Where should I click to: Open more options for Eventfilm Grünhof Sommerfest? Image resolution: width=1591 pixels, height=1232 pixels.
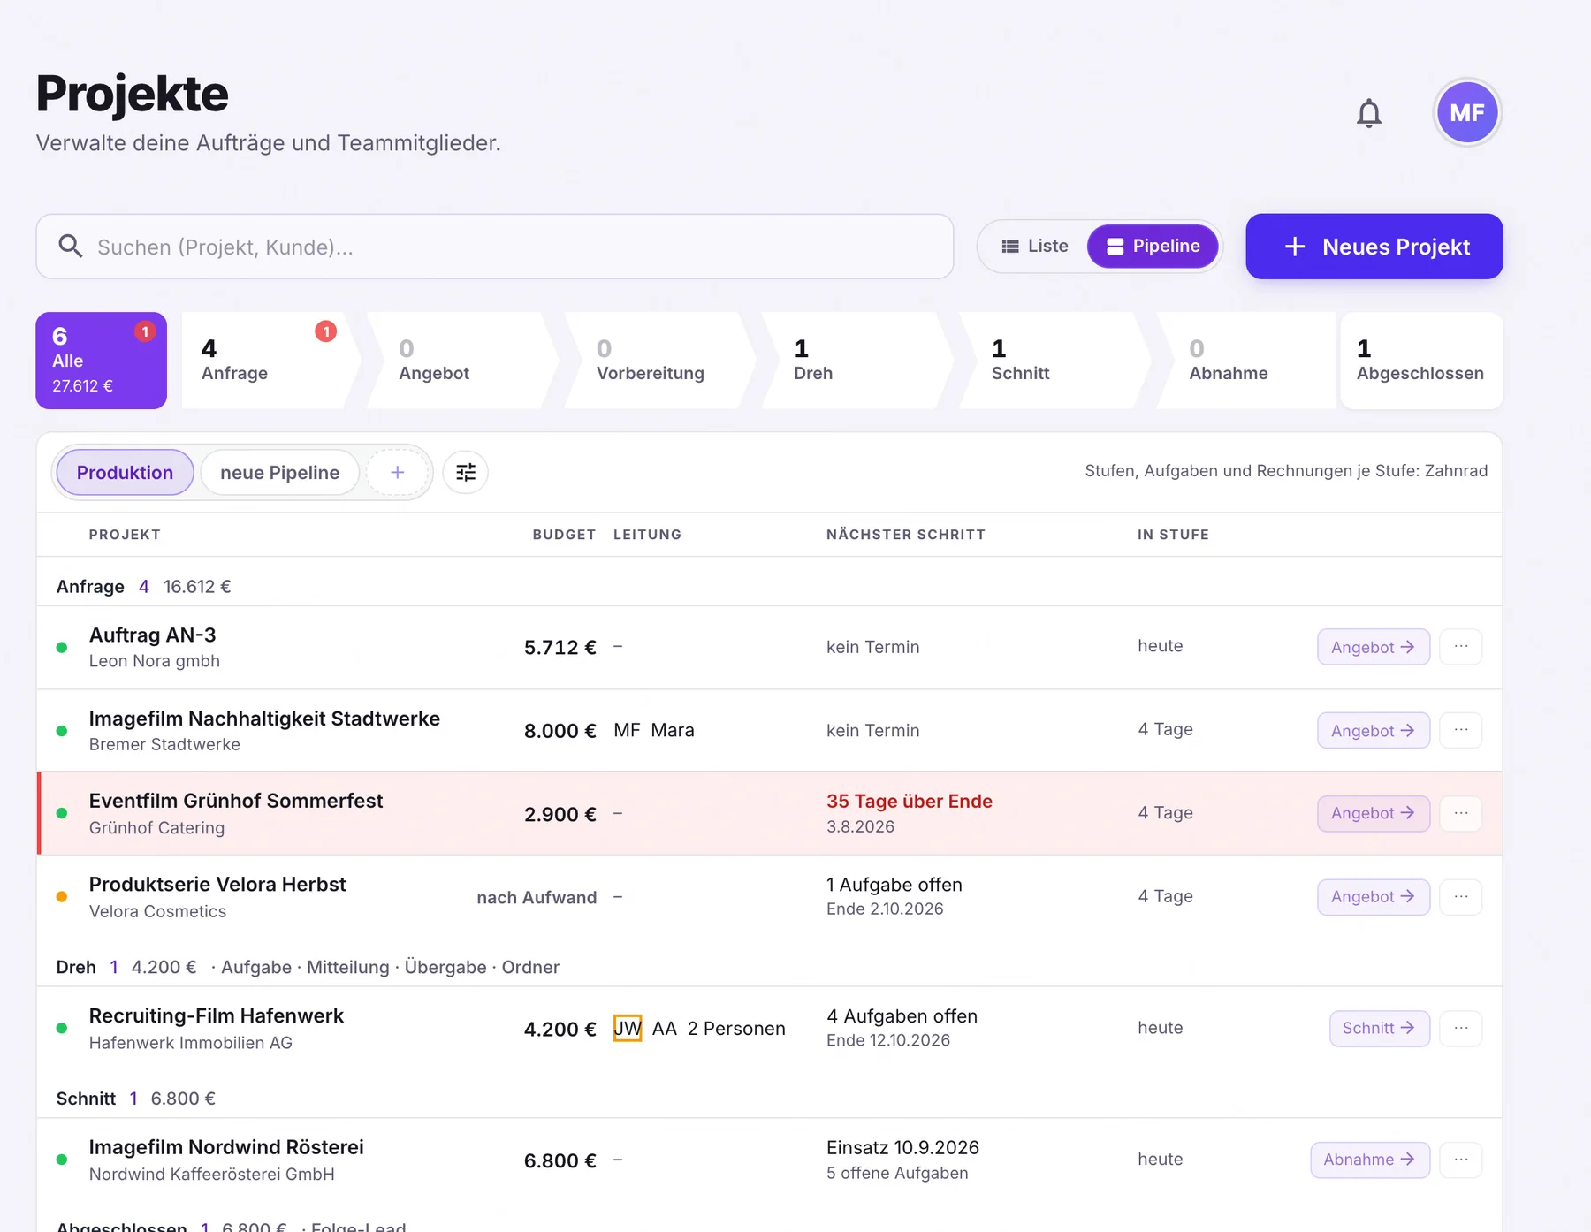tap(1461, 813)
